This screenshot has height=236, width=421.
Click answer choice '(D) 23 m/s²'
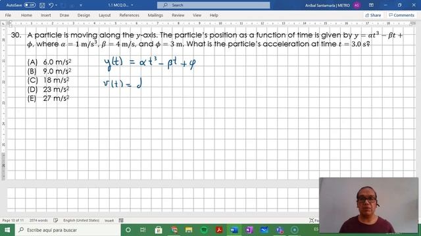pos(48,89)
